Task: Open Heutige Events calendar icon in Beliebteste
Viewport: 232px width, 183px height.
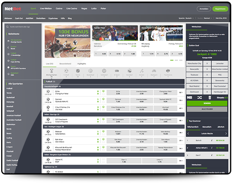Action: [9, 41]
